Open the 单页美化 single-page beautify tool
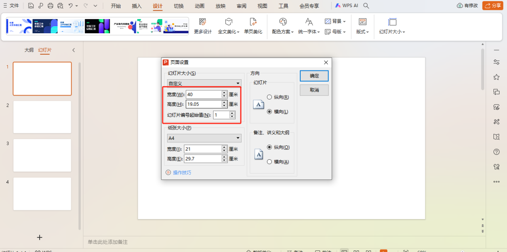 (x=253, y=26)
